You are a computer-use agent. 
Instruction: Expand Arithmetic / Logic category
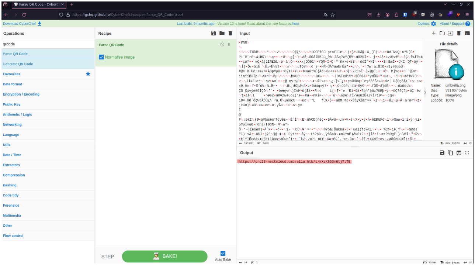48,114
